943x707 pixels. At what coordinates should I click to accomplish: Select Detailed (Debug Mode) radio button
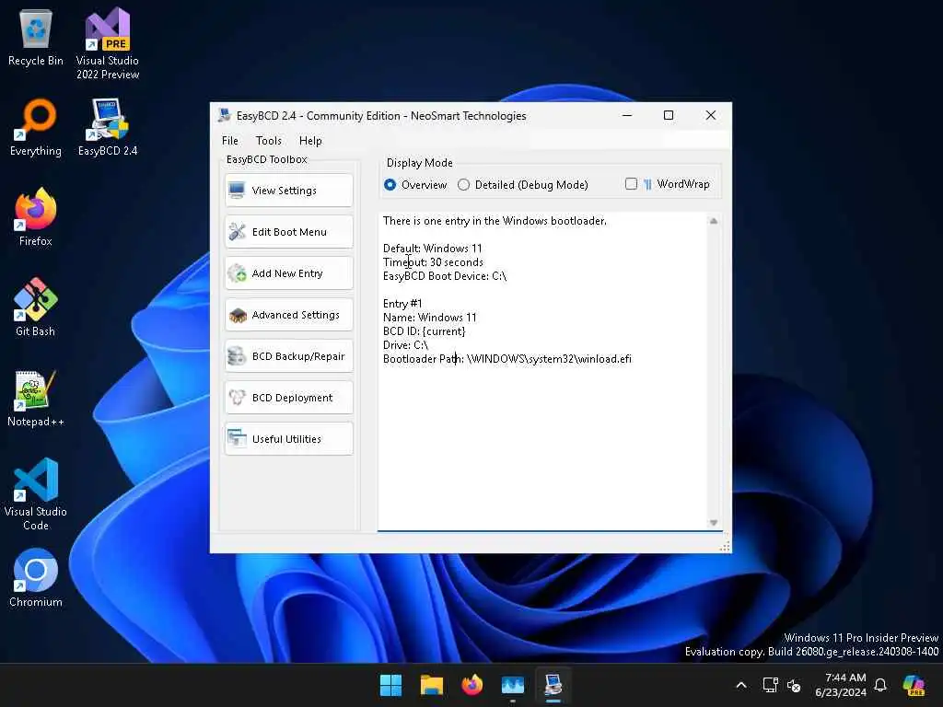523,185
